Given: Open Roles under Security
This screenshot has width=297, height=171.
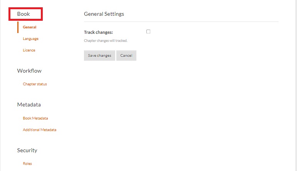Looking at the screenshot, I should tap(27, 164).
